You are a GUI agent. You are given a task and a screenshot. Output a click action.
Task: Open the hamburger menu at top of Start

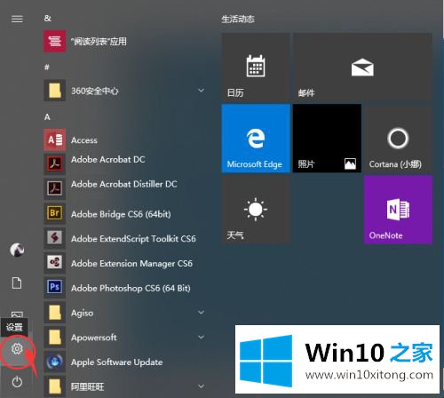click(17, 19)
